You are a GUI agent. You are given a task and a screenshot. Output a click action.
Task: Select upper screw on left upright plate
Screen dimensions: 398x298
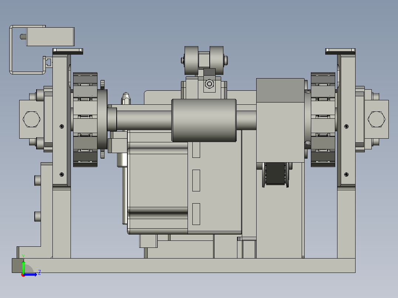62,126
